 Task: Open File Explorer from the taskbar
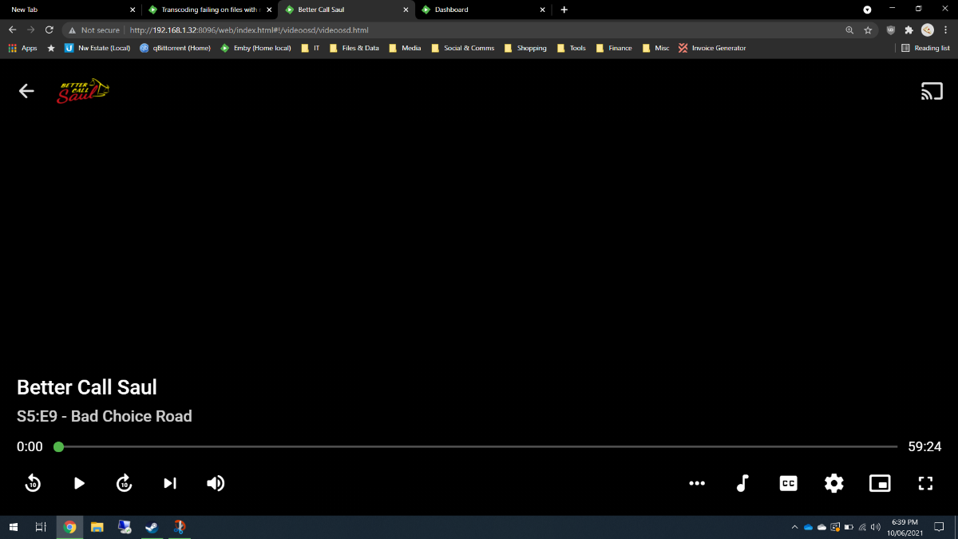(x=97, y=527)
